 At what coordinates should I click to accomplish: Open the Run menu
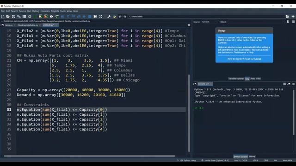click(x=29, y=11)
